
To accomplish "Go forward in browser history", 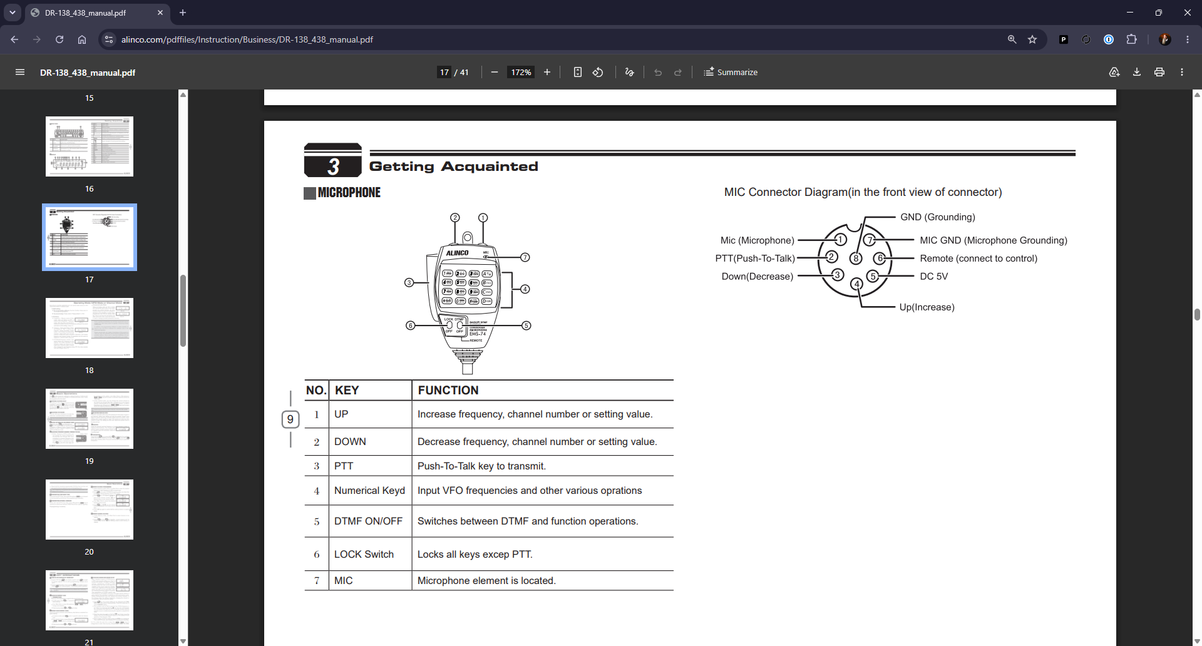I will tap(37, 39).
